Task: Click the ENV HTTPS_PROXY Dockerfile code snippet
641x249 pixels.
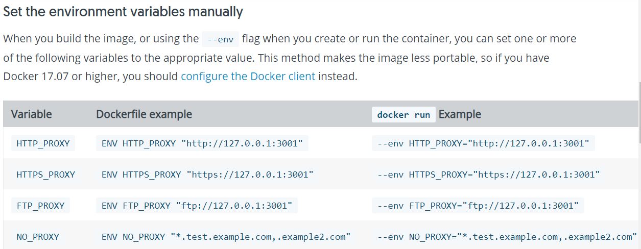Action: click(x=207, y=175)
